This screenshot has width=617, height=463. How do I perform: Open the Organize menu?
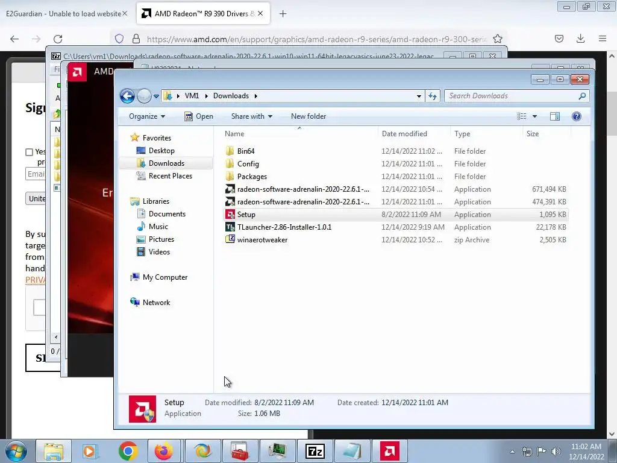pyautogui.click(x=147, y=116)
